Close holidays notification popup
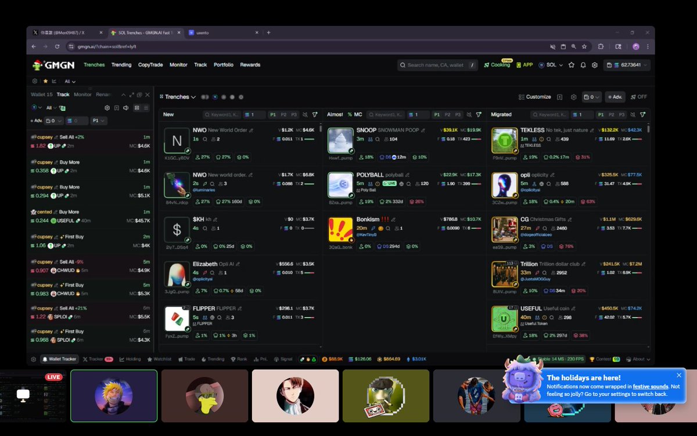The image size is (697, 436). point(679,376)
